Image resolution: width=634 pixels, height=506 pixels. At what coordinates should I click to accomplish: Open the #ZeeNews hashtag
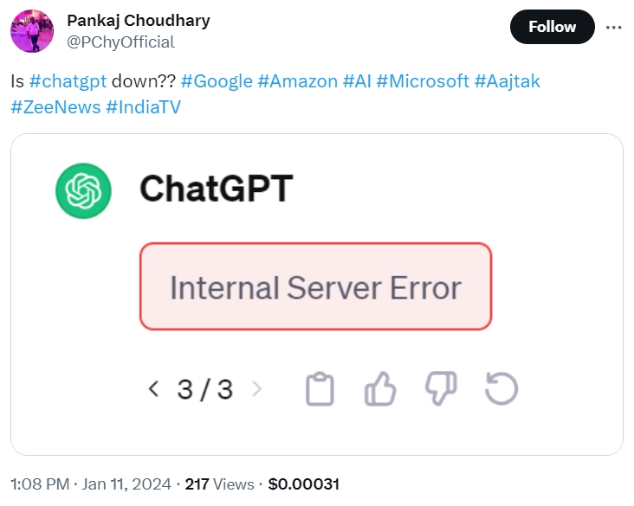(54, 107)
